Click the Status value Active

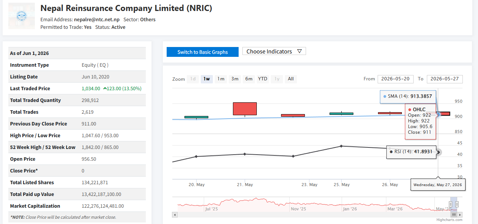pos(118,27)
